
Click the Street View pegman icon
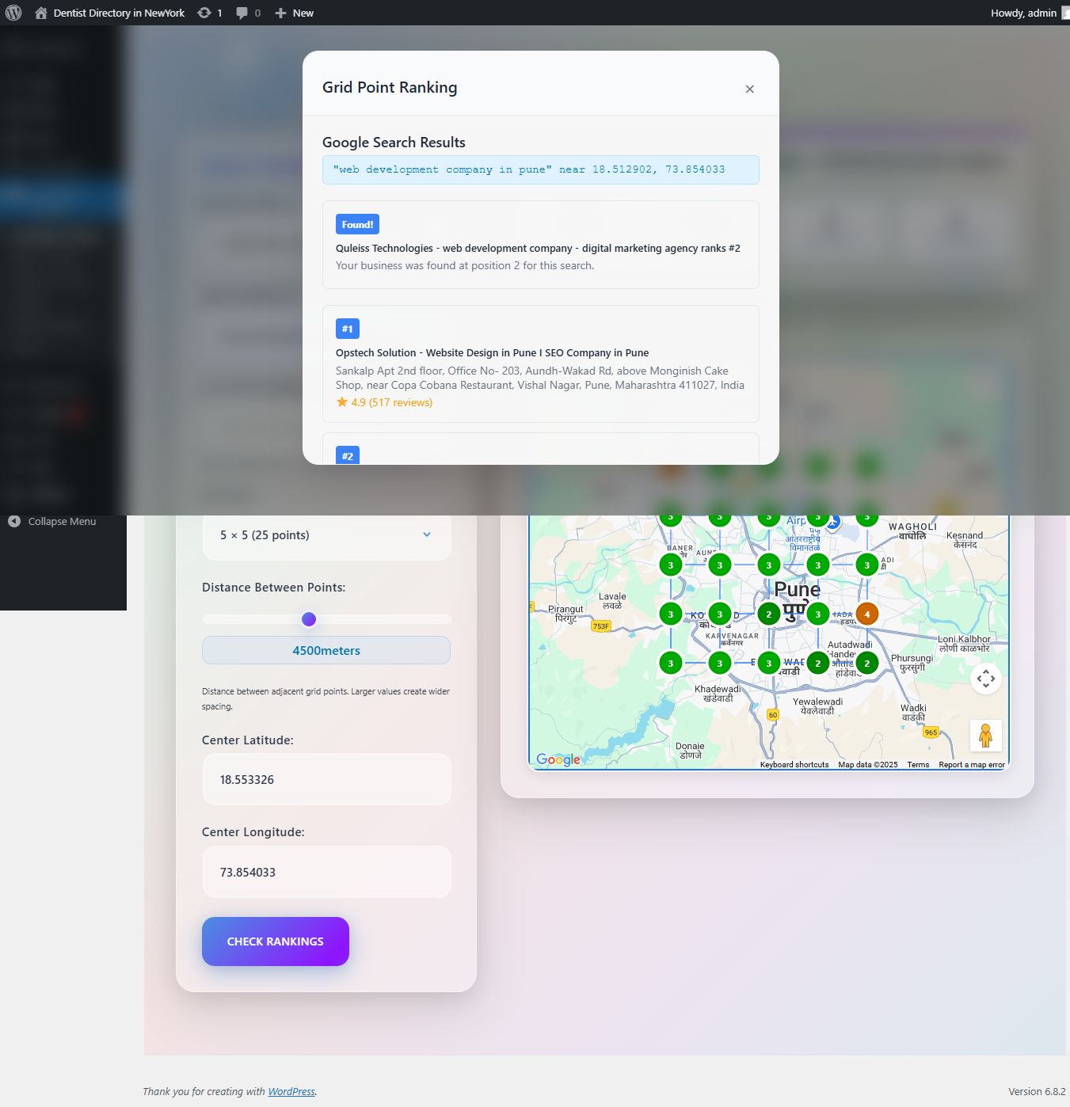pyautogui.click(x=986, y=736)
